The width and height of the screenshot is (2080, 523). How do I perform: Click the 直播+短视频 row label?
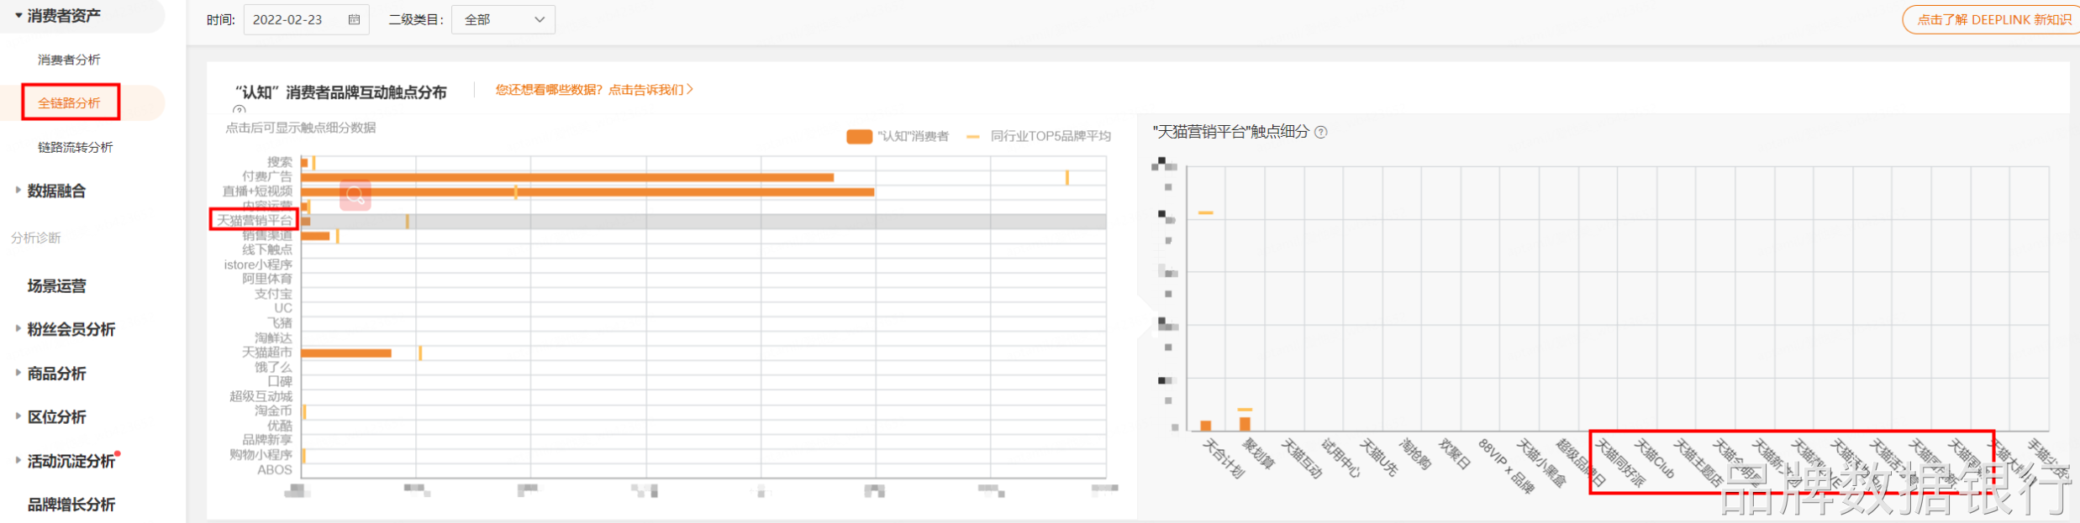tap(257, 191)
